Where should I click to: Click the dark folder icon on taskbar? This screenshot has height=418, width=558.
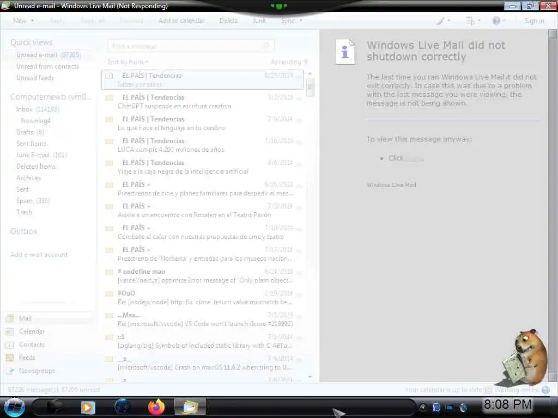click(x=54, y=407)
